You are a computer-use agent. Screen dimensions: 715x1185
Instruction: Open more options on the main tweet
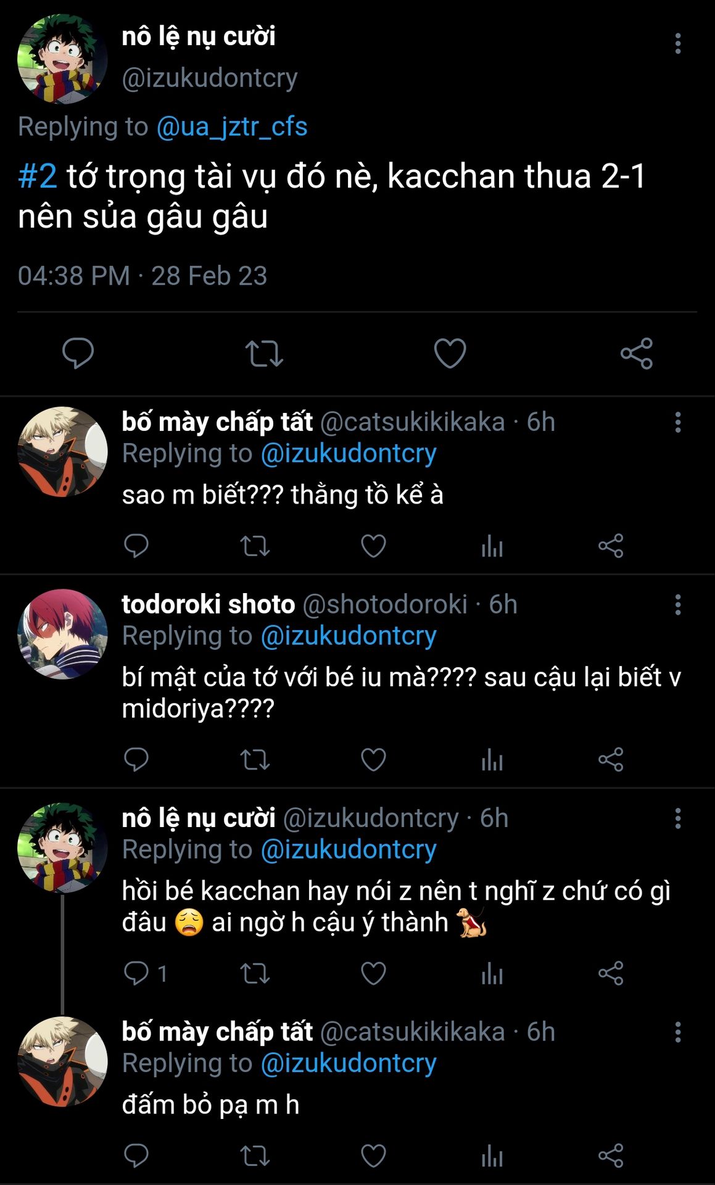(x=677, y=43)
